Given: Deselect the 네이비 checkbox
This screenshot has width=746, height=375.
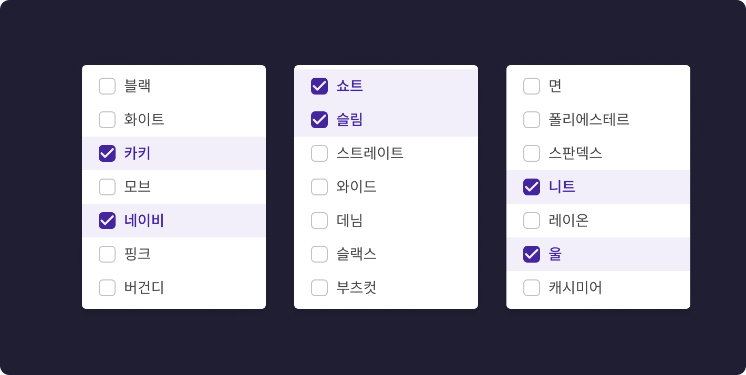Looking at the screenshot, I should [107, 221].
